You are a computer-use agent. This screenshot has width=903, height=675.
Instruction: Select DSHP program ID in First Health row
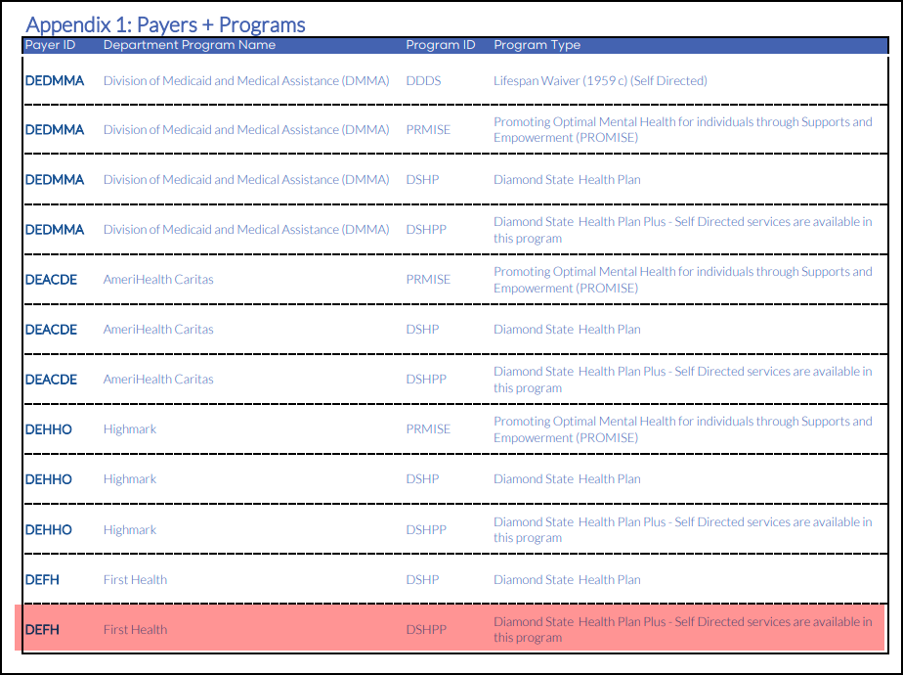pyautogui.click(x=422, y=580)
